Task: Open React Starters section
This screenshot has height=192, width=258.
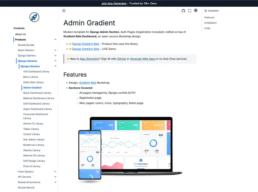Action: (26, 50)
